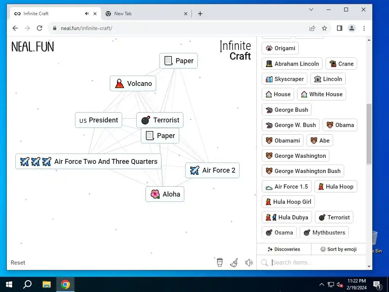Open Chrome three-dot menu
Viewport: 389px width, 292px height.
click(x=364, y=28)
